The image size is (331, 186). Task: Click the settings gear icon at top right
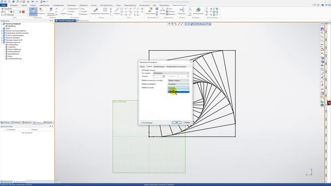coord(323,5)
